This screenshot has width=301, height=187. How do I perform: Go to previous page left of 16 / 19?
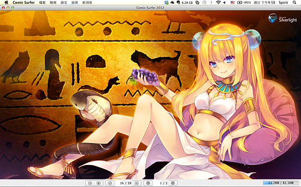pos(110,183)
